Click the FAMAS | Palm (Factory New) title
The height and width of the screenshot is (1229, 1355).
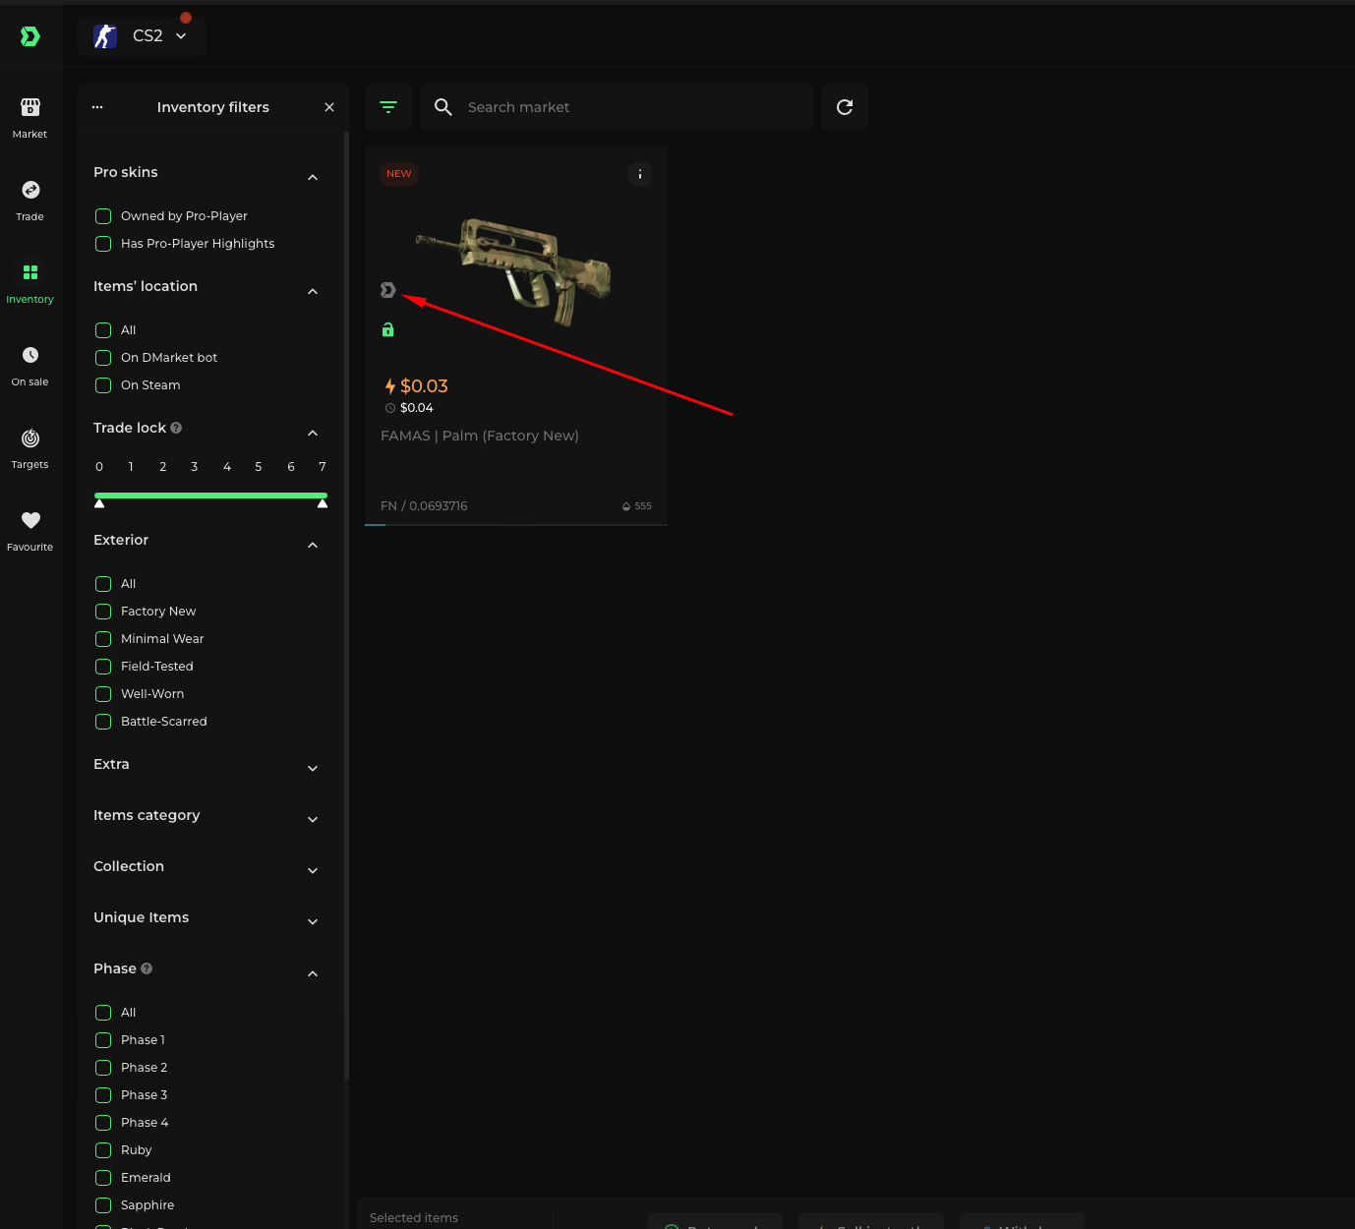(x=480, y=436)
